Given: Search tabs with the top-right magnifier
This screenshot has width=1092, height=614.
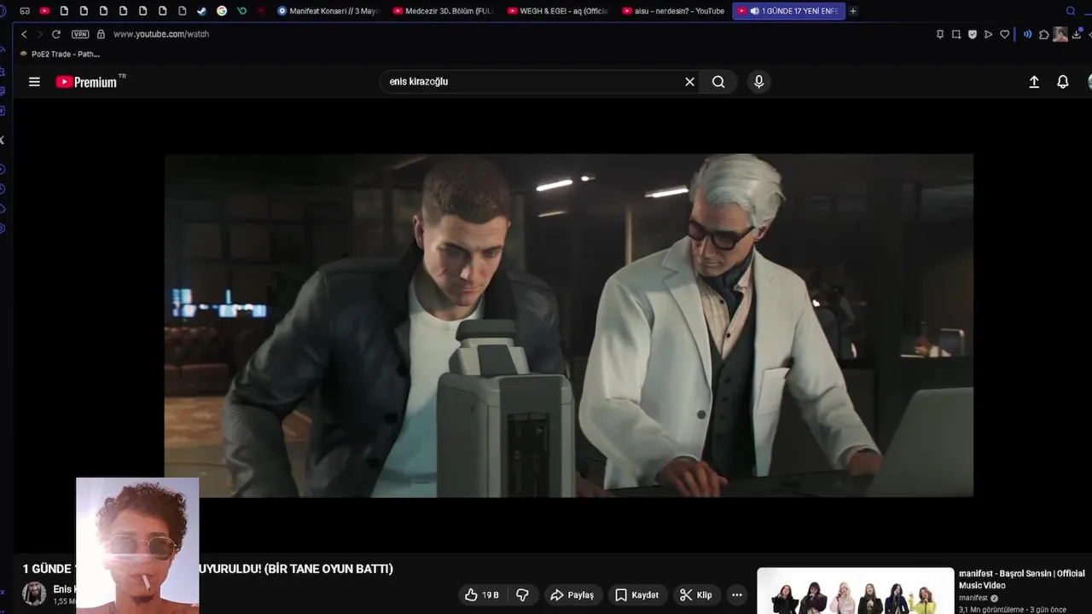Looking at the screenshot, I should 1071,11.
